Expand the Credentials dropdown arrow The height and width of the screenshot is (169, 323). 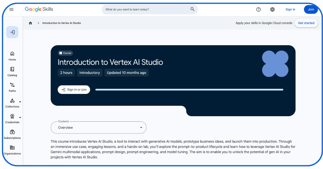(x=20, y=118)
